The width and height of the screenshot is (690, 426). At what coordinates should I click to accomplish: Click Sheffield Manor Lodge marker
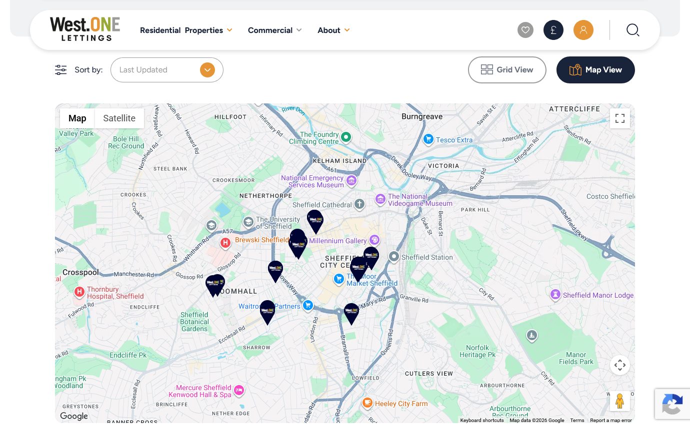555,295
